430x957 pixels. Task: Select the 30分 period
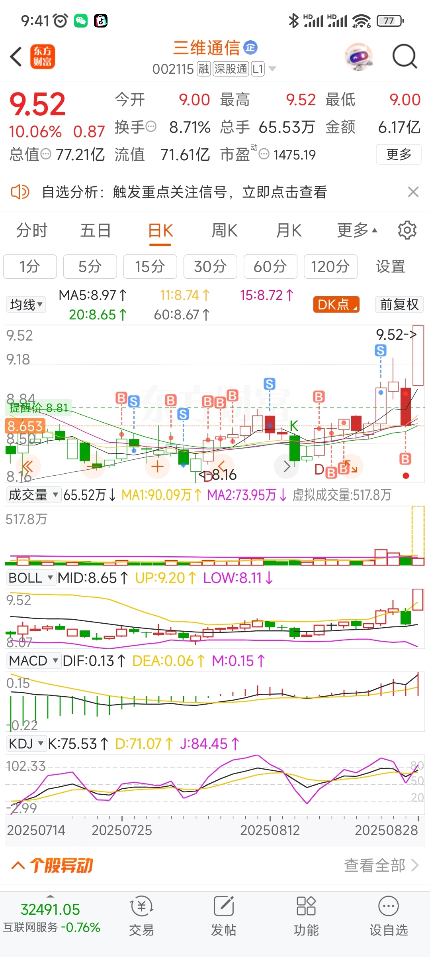point(210,266)
